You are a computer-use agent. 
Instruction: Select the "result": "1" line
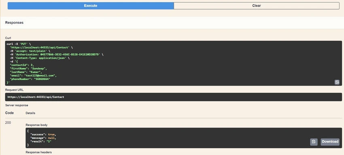coord(40,141)
